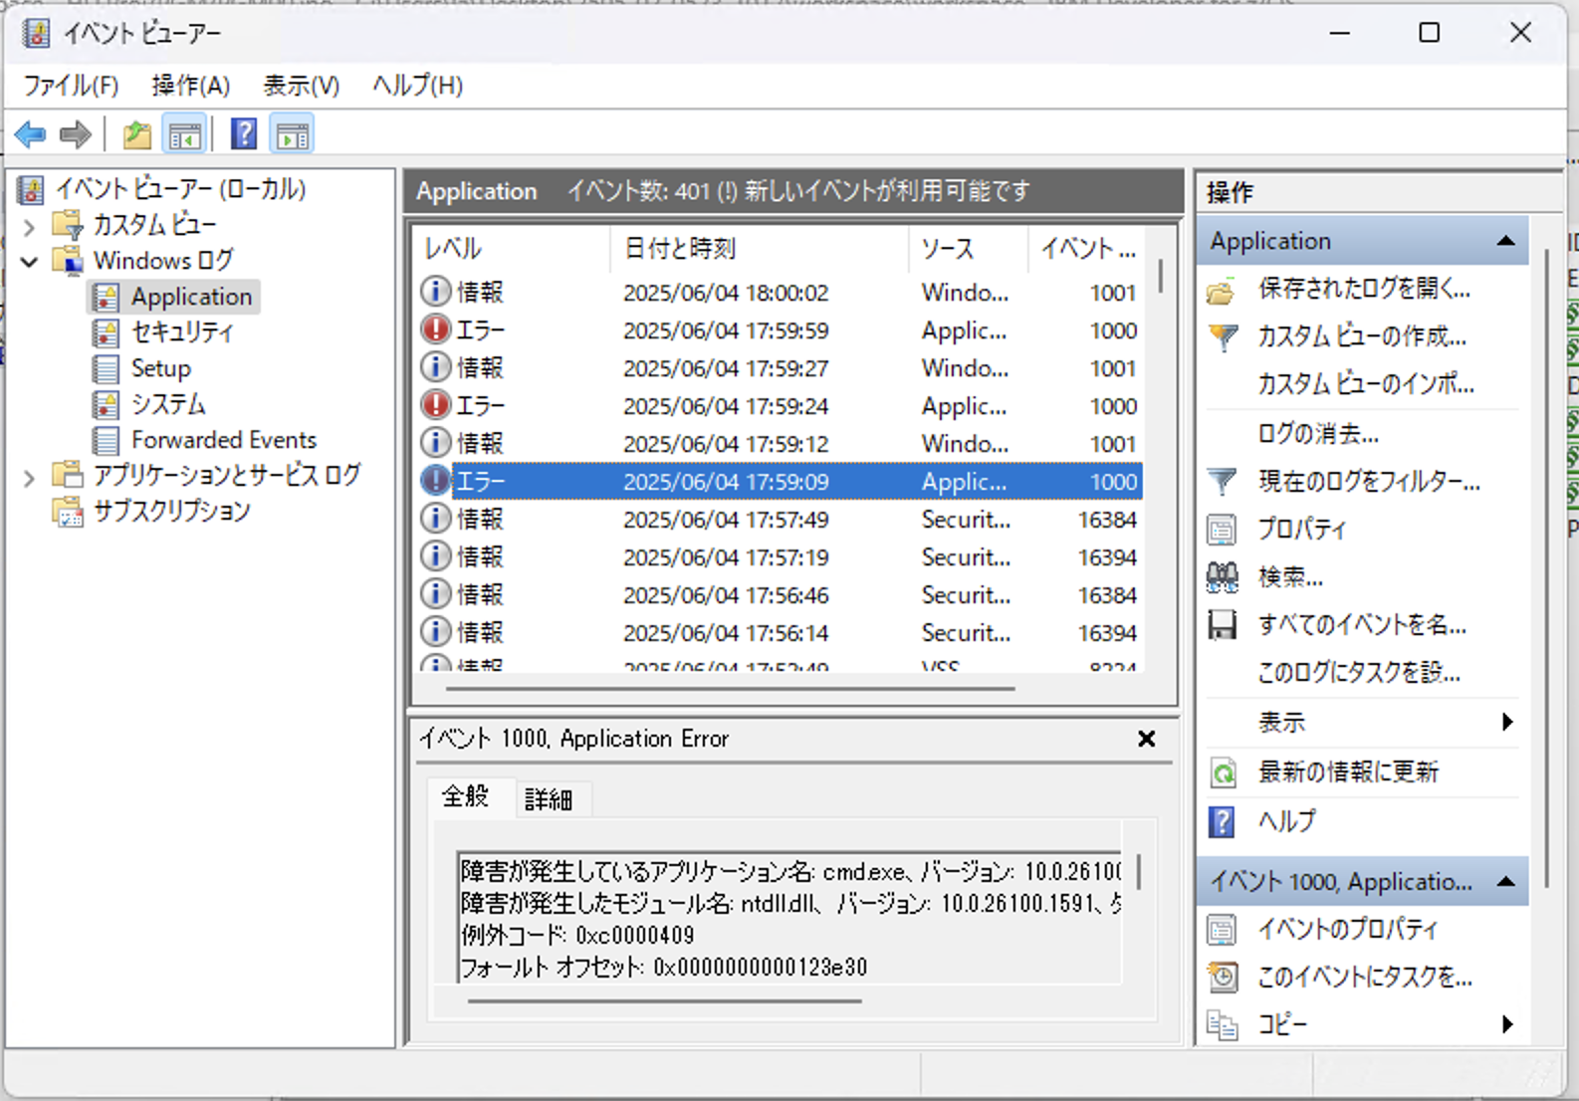The width and height of the screenshot is (1579, 1101).
Task: Click the forward arrow toolbar icon
Action: [x=76, y=134]
